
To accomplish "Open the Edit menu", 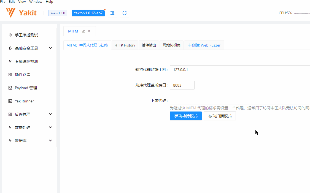I will tap(12, 2).
